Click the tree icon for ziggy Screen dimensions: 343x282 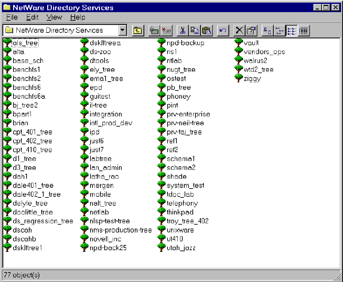[239, 78]
